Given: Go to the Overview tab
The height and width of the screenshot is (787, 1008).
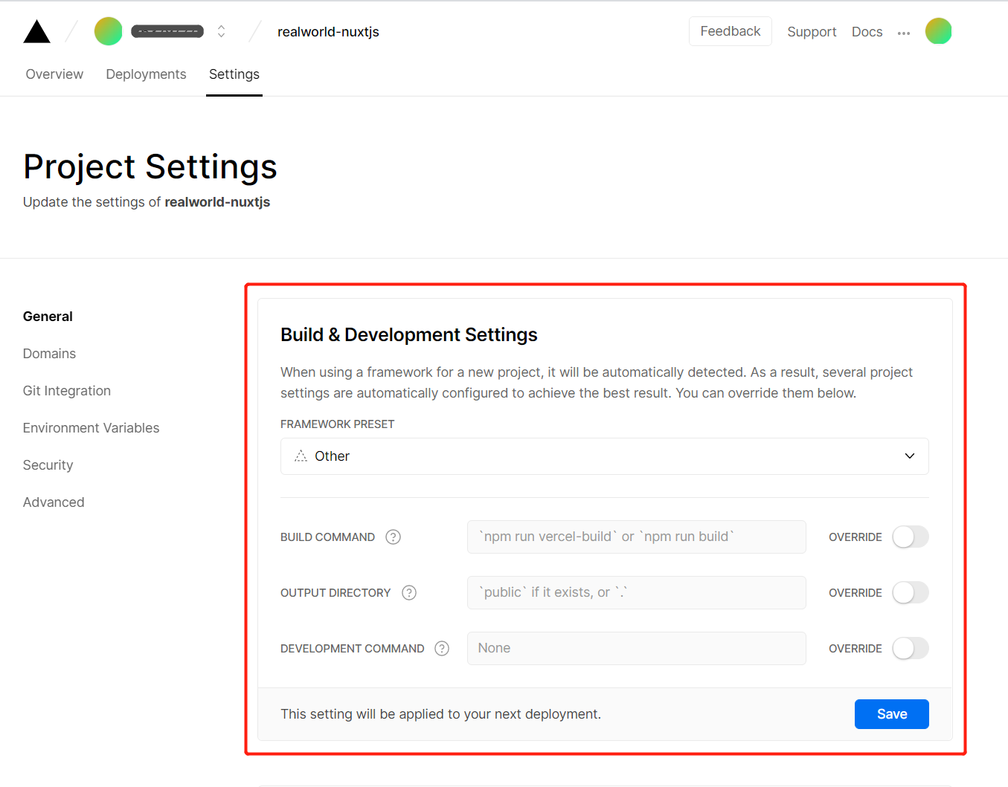Looking at the screenshot, I should pyautogui.click(x=54, y=74).
